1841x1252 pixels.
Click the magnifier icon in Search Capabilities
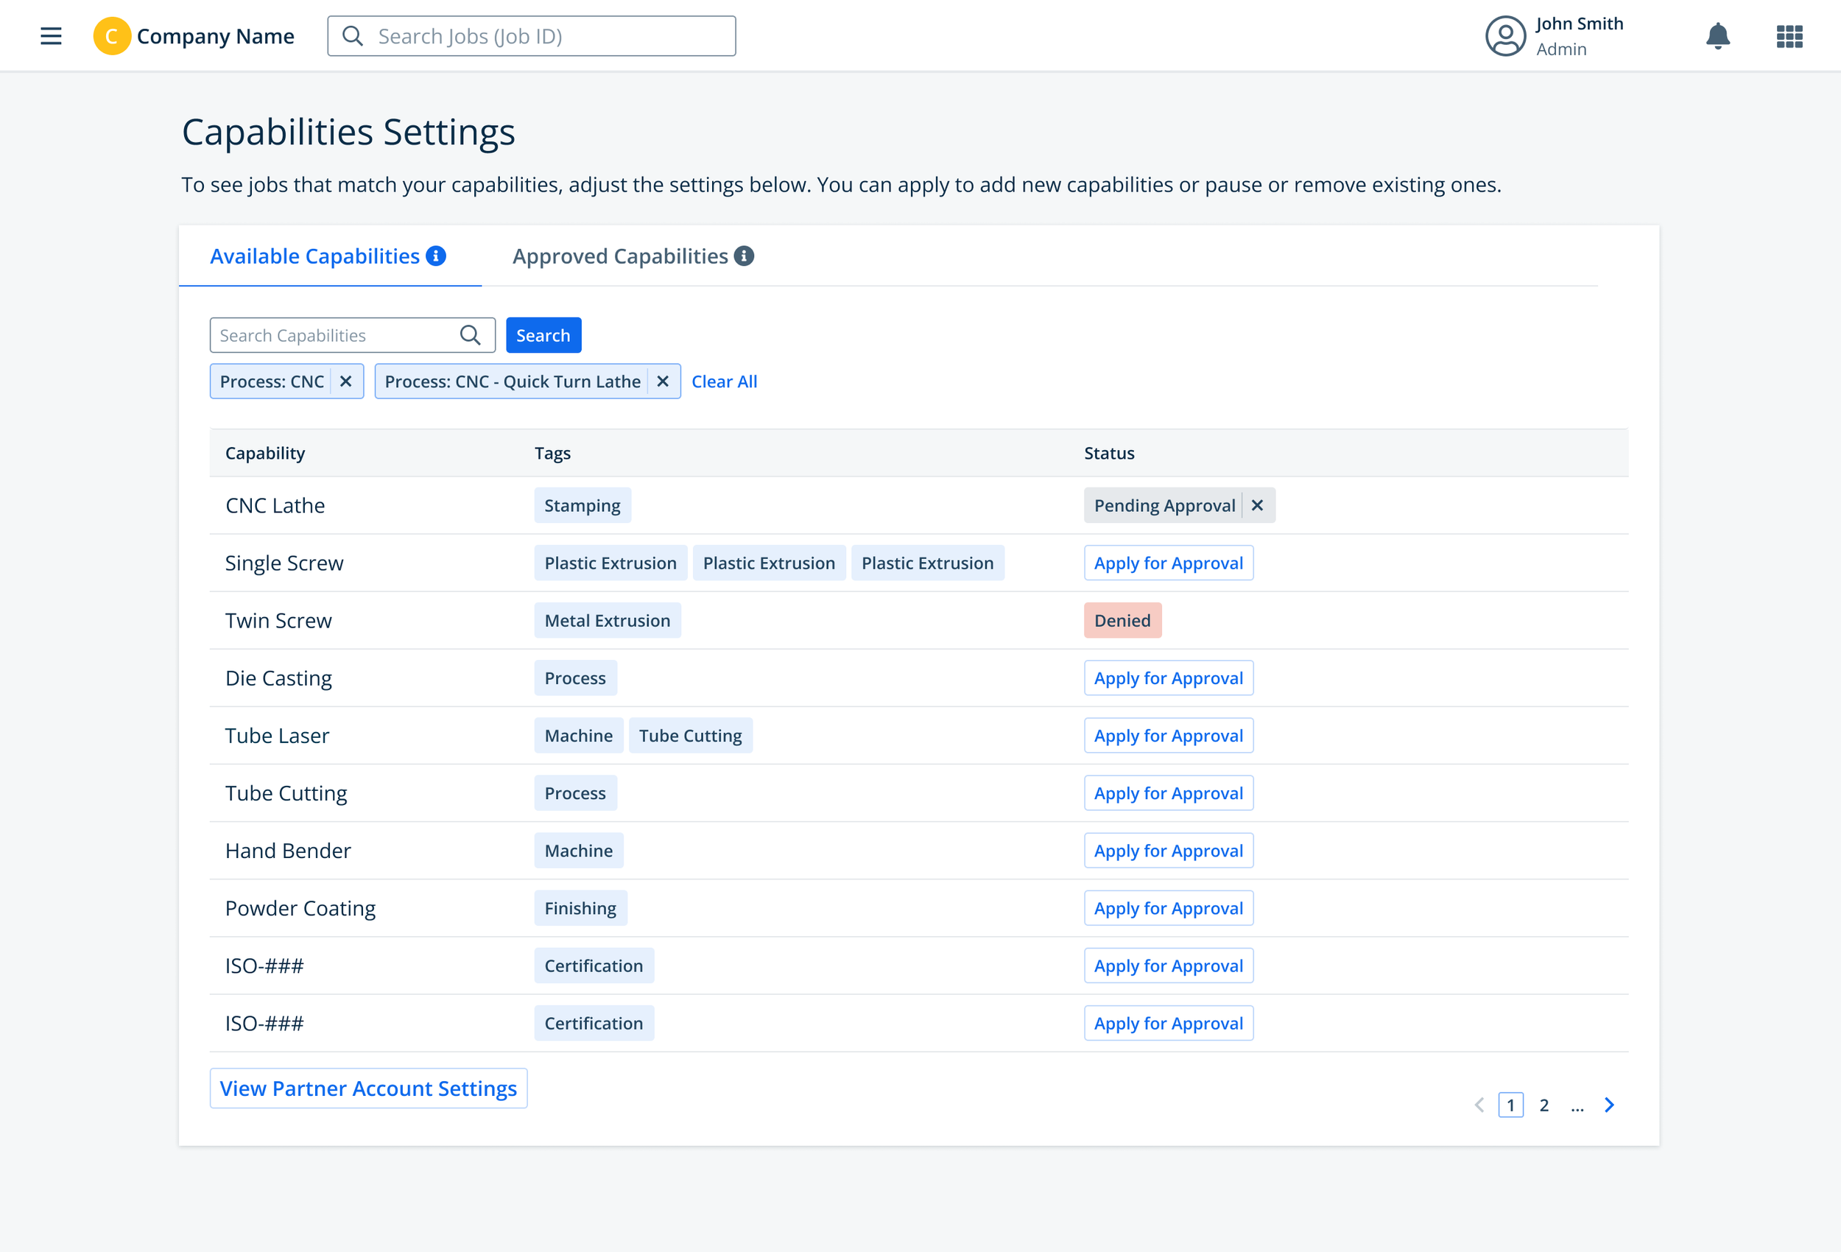pos(470,335)
